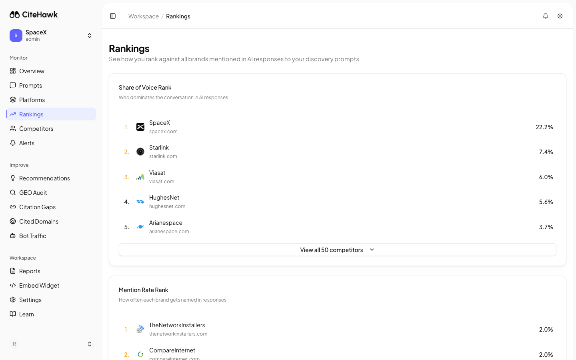Click the purple S workspace avatar
This screenshot has height=360, width=576.
click(16, 36)
